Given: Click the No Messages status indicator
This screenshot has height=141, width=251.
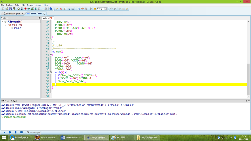Looking at the screenshot, I should pos(33,133).
